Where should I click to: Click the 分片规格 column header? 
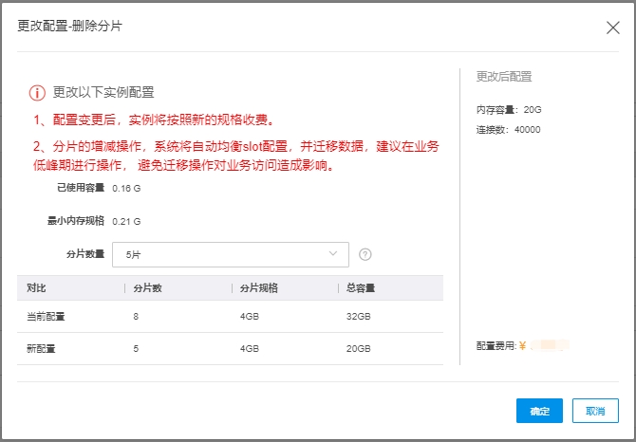pyautogui.click(x=258, y=287)
